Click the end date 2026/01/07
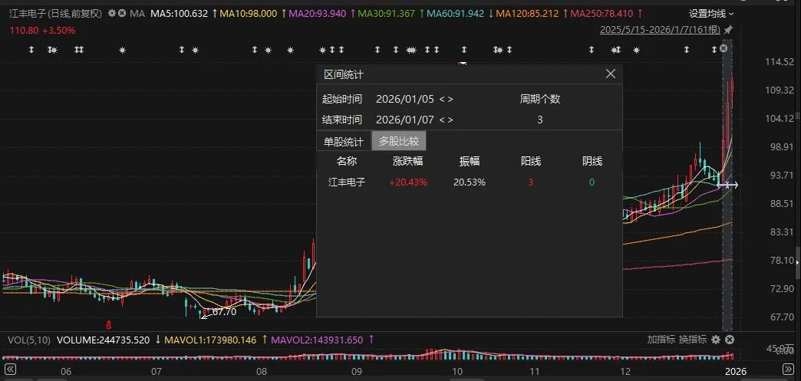 [405, 120]
